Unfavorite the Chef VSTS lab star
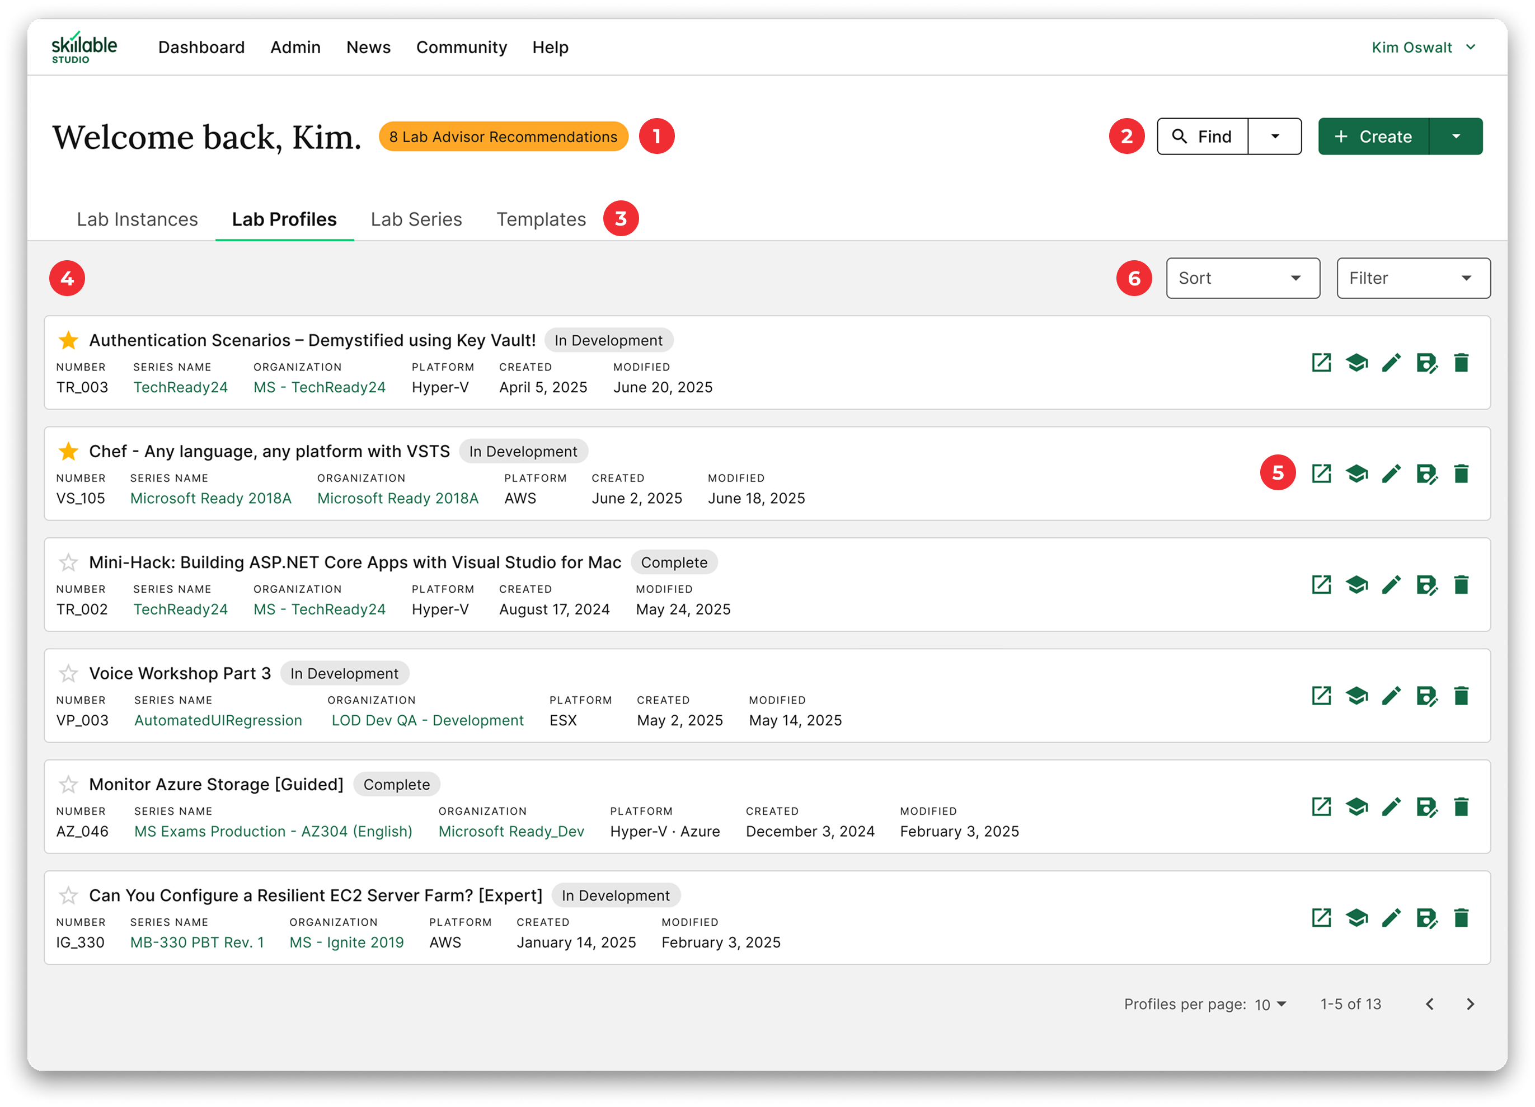Viewport: 1535px width, 1107px height. point(68,451)
